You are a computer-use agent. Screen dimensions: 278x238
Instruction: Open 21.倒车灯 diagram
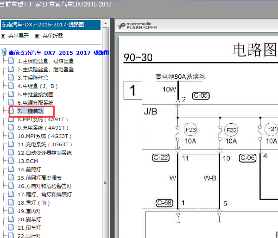(30, 228)
